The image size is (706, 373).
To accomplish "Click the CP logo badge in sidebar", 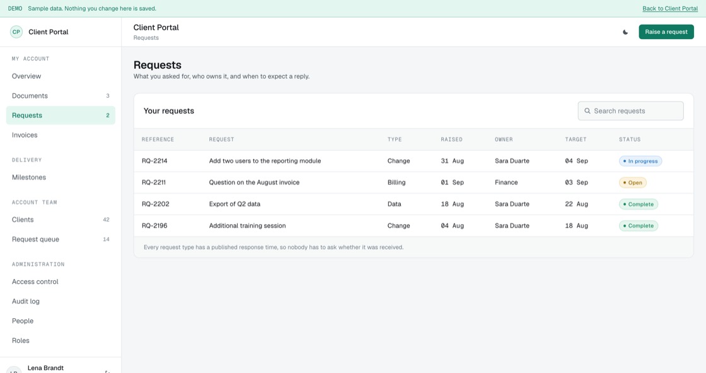I will 16,32.
